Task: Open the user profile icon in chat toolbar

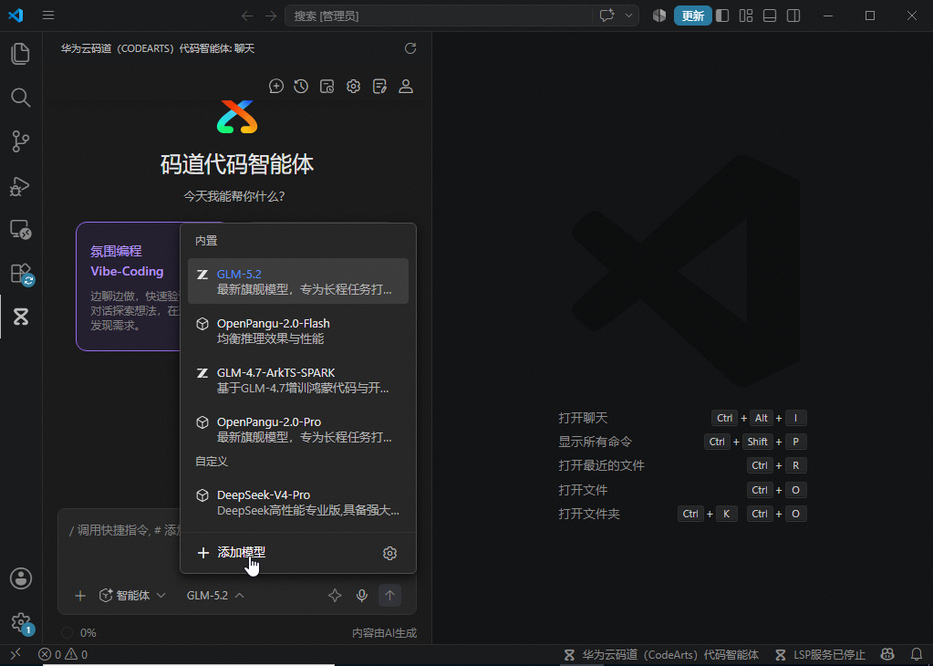Action: [x=406, y=87]
